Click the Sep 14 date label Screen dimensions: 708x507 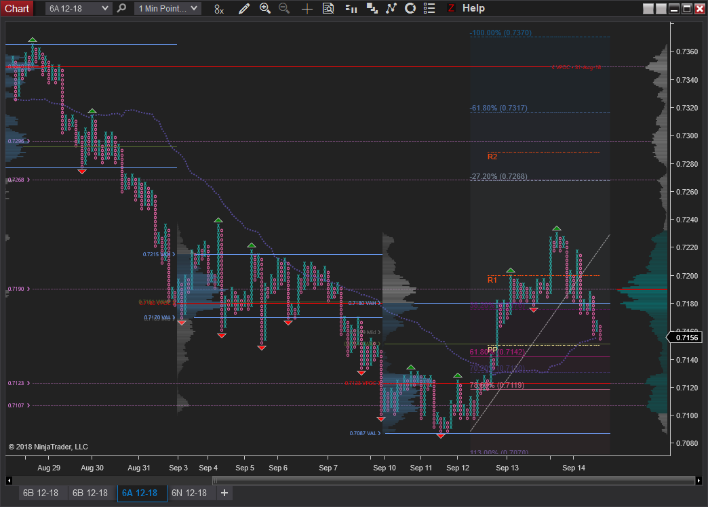click(x=574, y=468)
